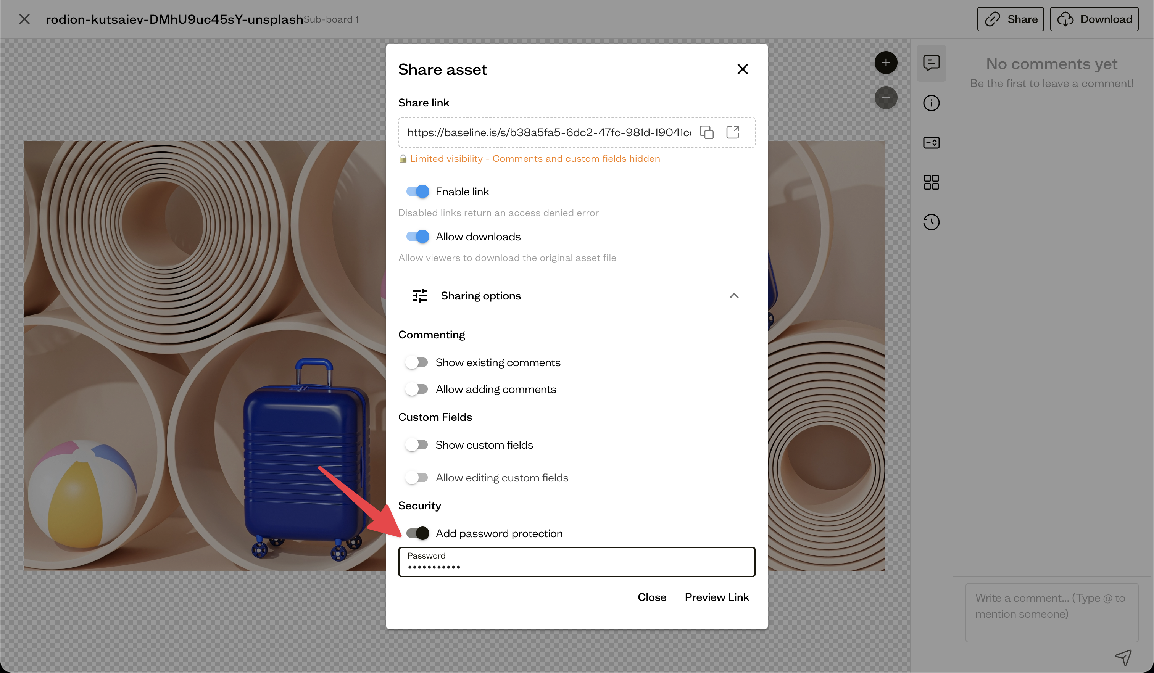The width and height of the screenshot is (1154, 673).
Task: Collapse the Sharing options section chevron
Action: tap(734, 296)
